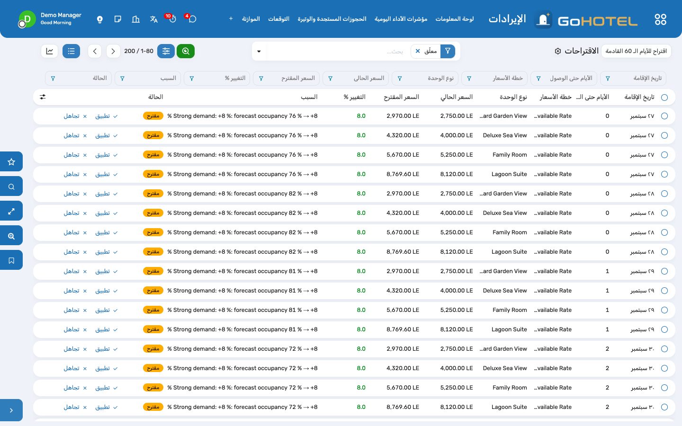Click the اقتراح للأيام الـ 60 القادمة button
The width and height of the screenshot is (682, 426).
point(636,51)
